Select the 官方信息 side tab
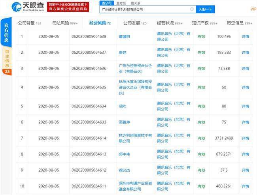257x195 pixels. tap(6, 32)
